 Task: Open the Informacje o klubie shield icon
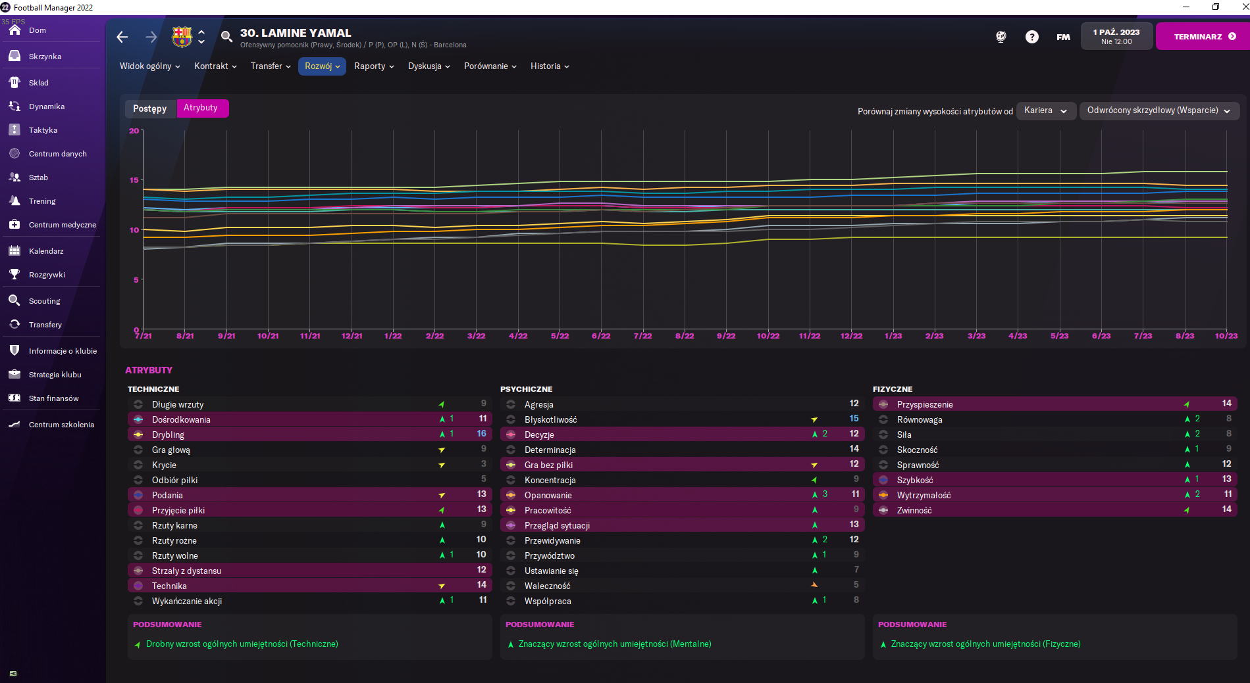click(14, 351)
